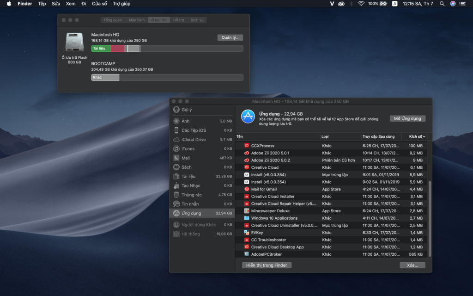473x296 pixels.
Task: Click the application list scrollbar
Action: pyautogui.click(x=430, y=219)
